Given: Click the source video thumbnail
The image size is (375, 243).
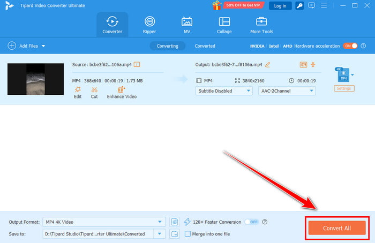Looking at the screenshot, I should click(36, 79).
